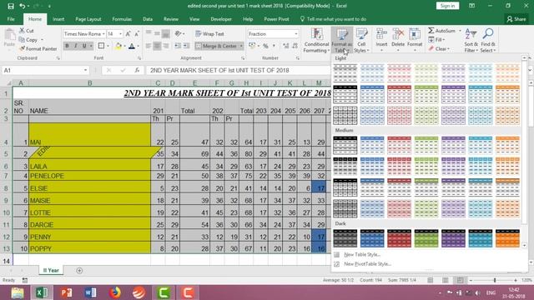Click table style gallery scroll down arrow

tap(525, 245)
